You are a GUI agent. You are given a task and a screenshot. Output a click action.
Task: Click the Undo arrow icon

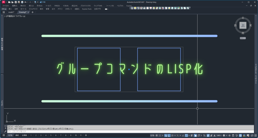tap(25, 2)
